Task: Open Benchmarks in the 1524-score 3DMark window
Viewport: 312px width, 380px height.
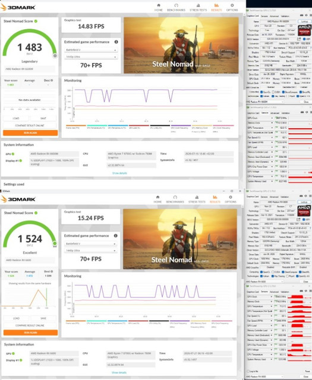Action: point(175,199)
